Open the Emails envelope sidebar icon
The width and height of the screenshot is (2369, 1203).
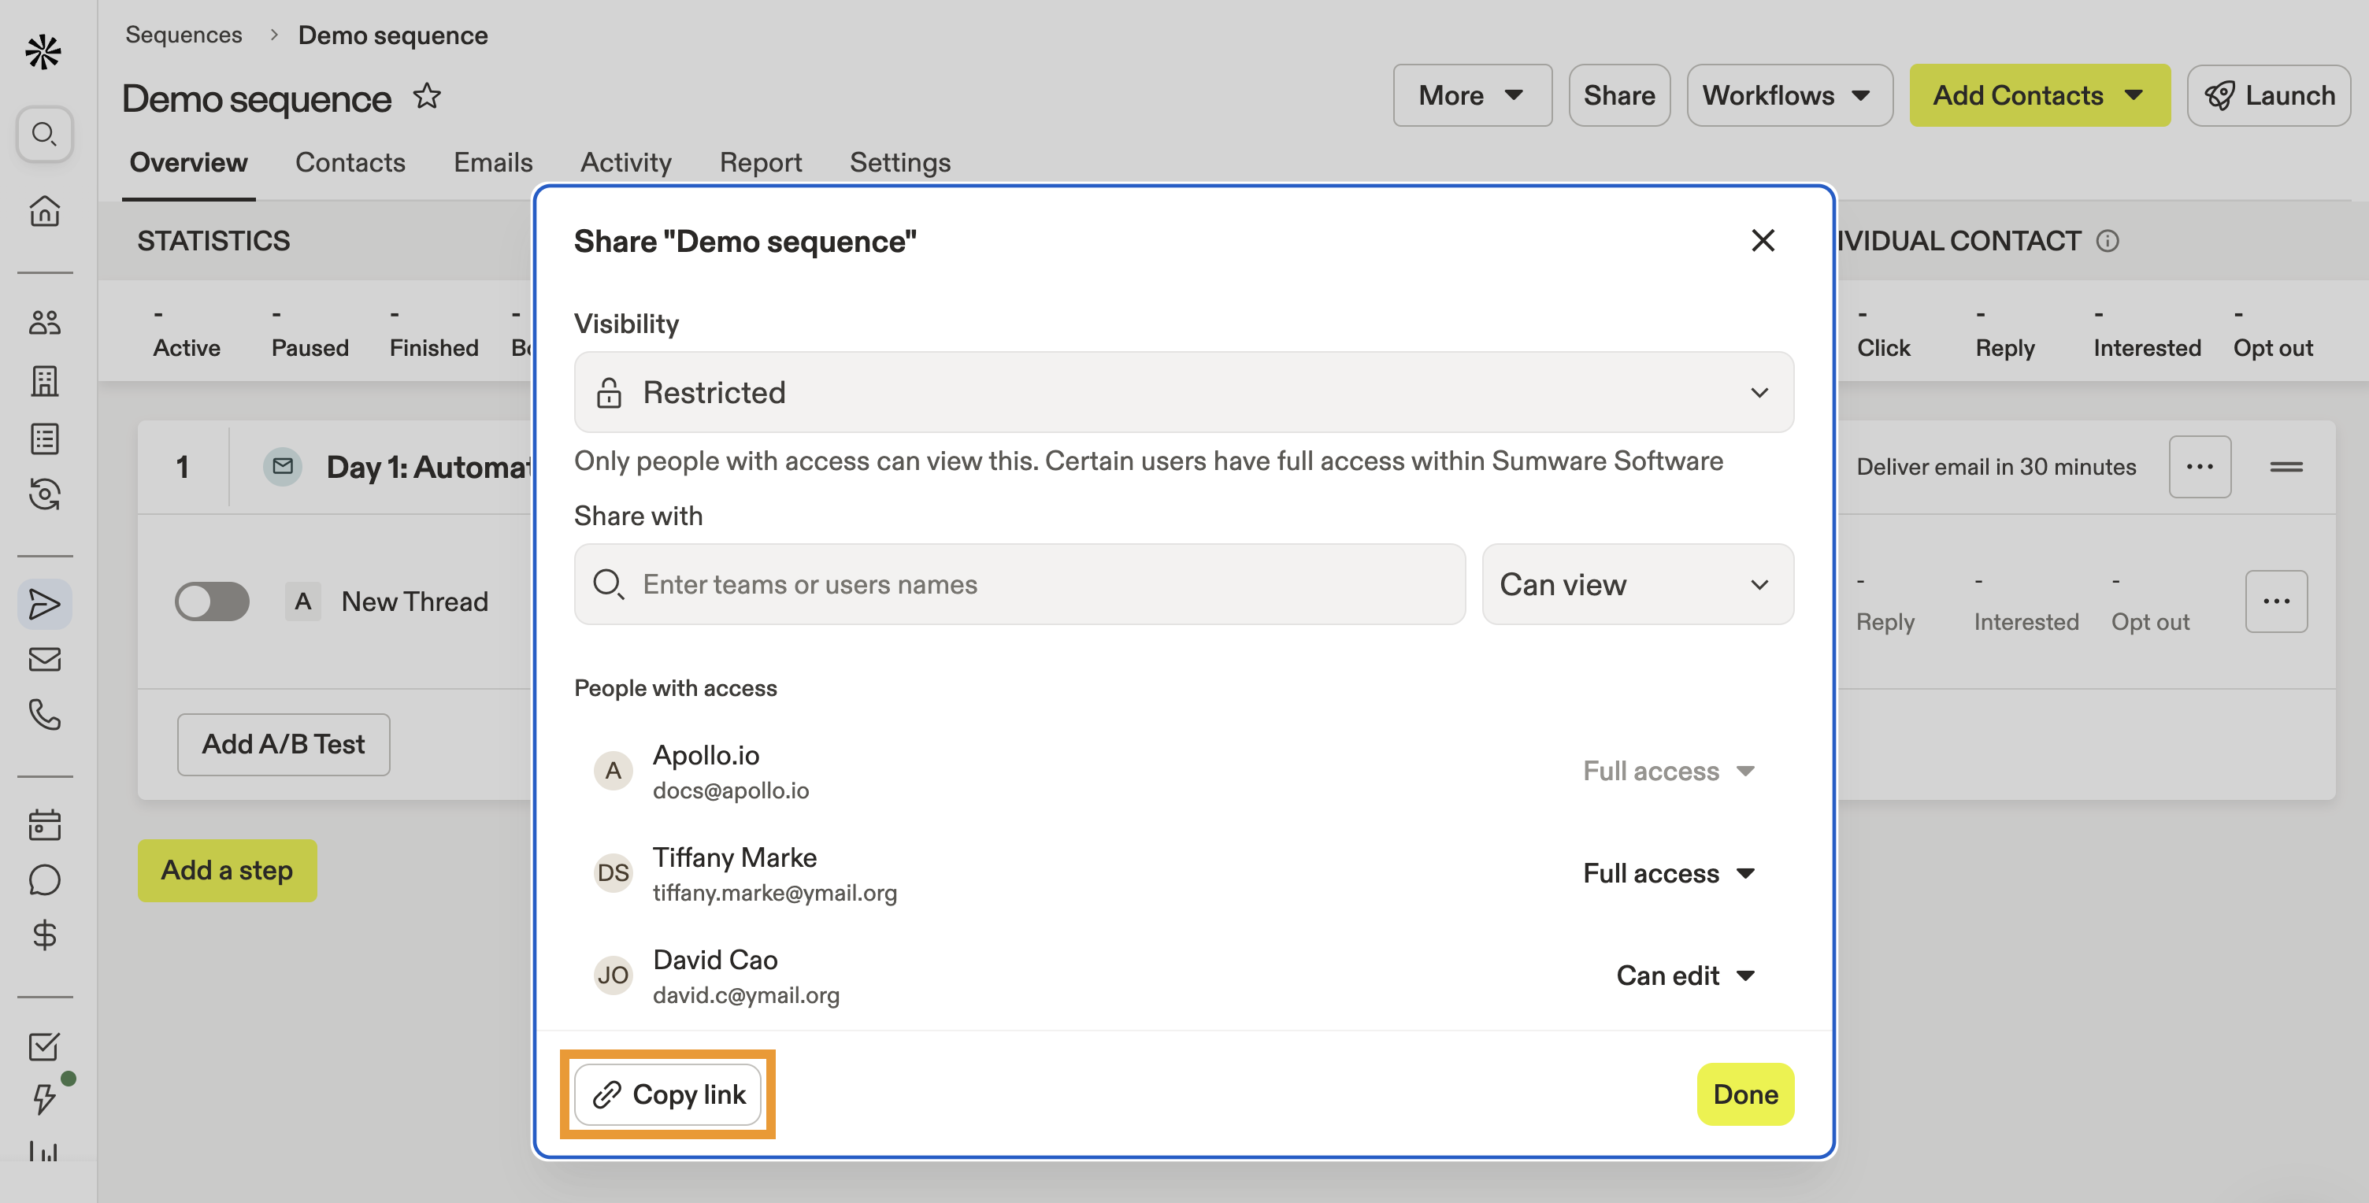click(44, 659)
